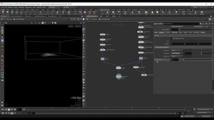Open the Render menu

10,7
